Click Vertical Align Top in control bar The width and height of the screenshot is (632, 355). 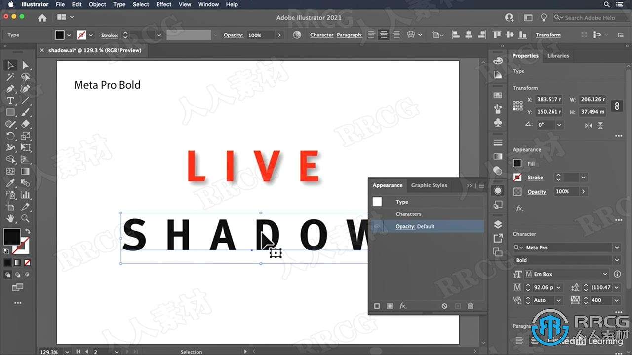(497, 35)
